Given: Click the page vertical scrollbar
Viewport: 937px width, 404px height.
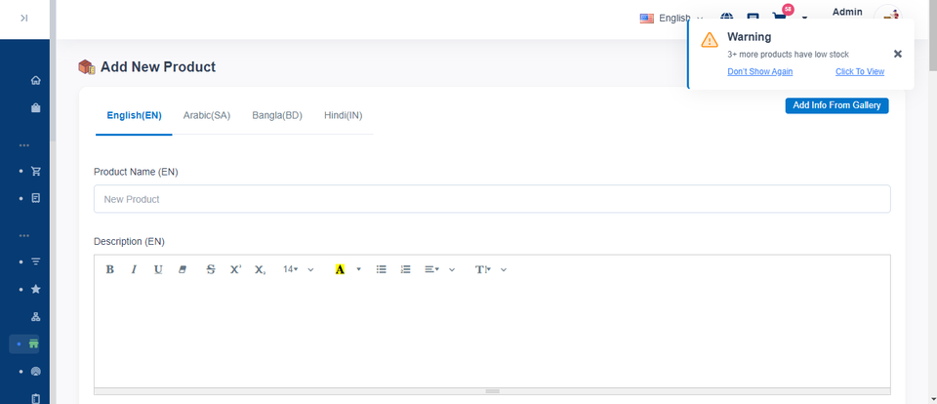Looking at the screenshot, I should [x=933, y=36].
